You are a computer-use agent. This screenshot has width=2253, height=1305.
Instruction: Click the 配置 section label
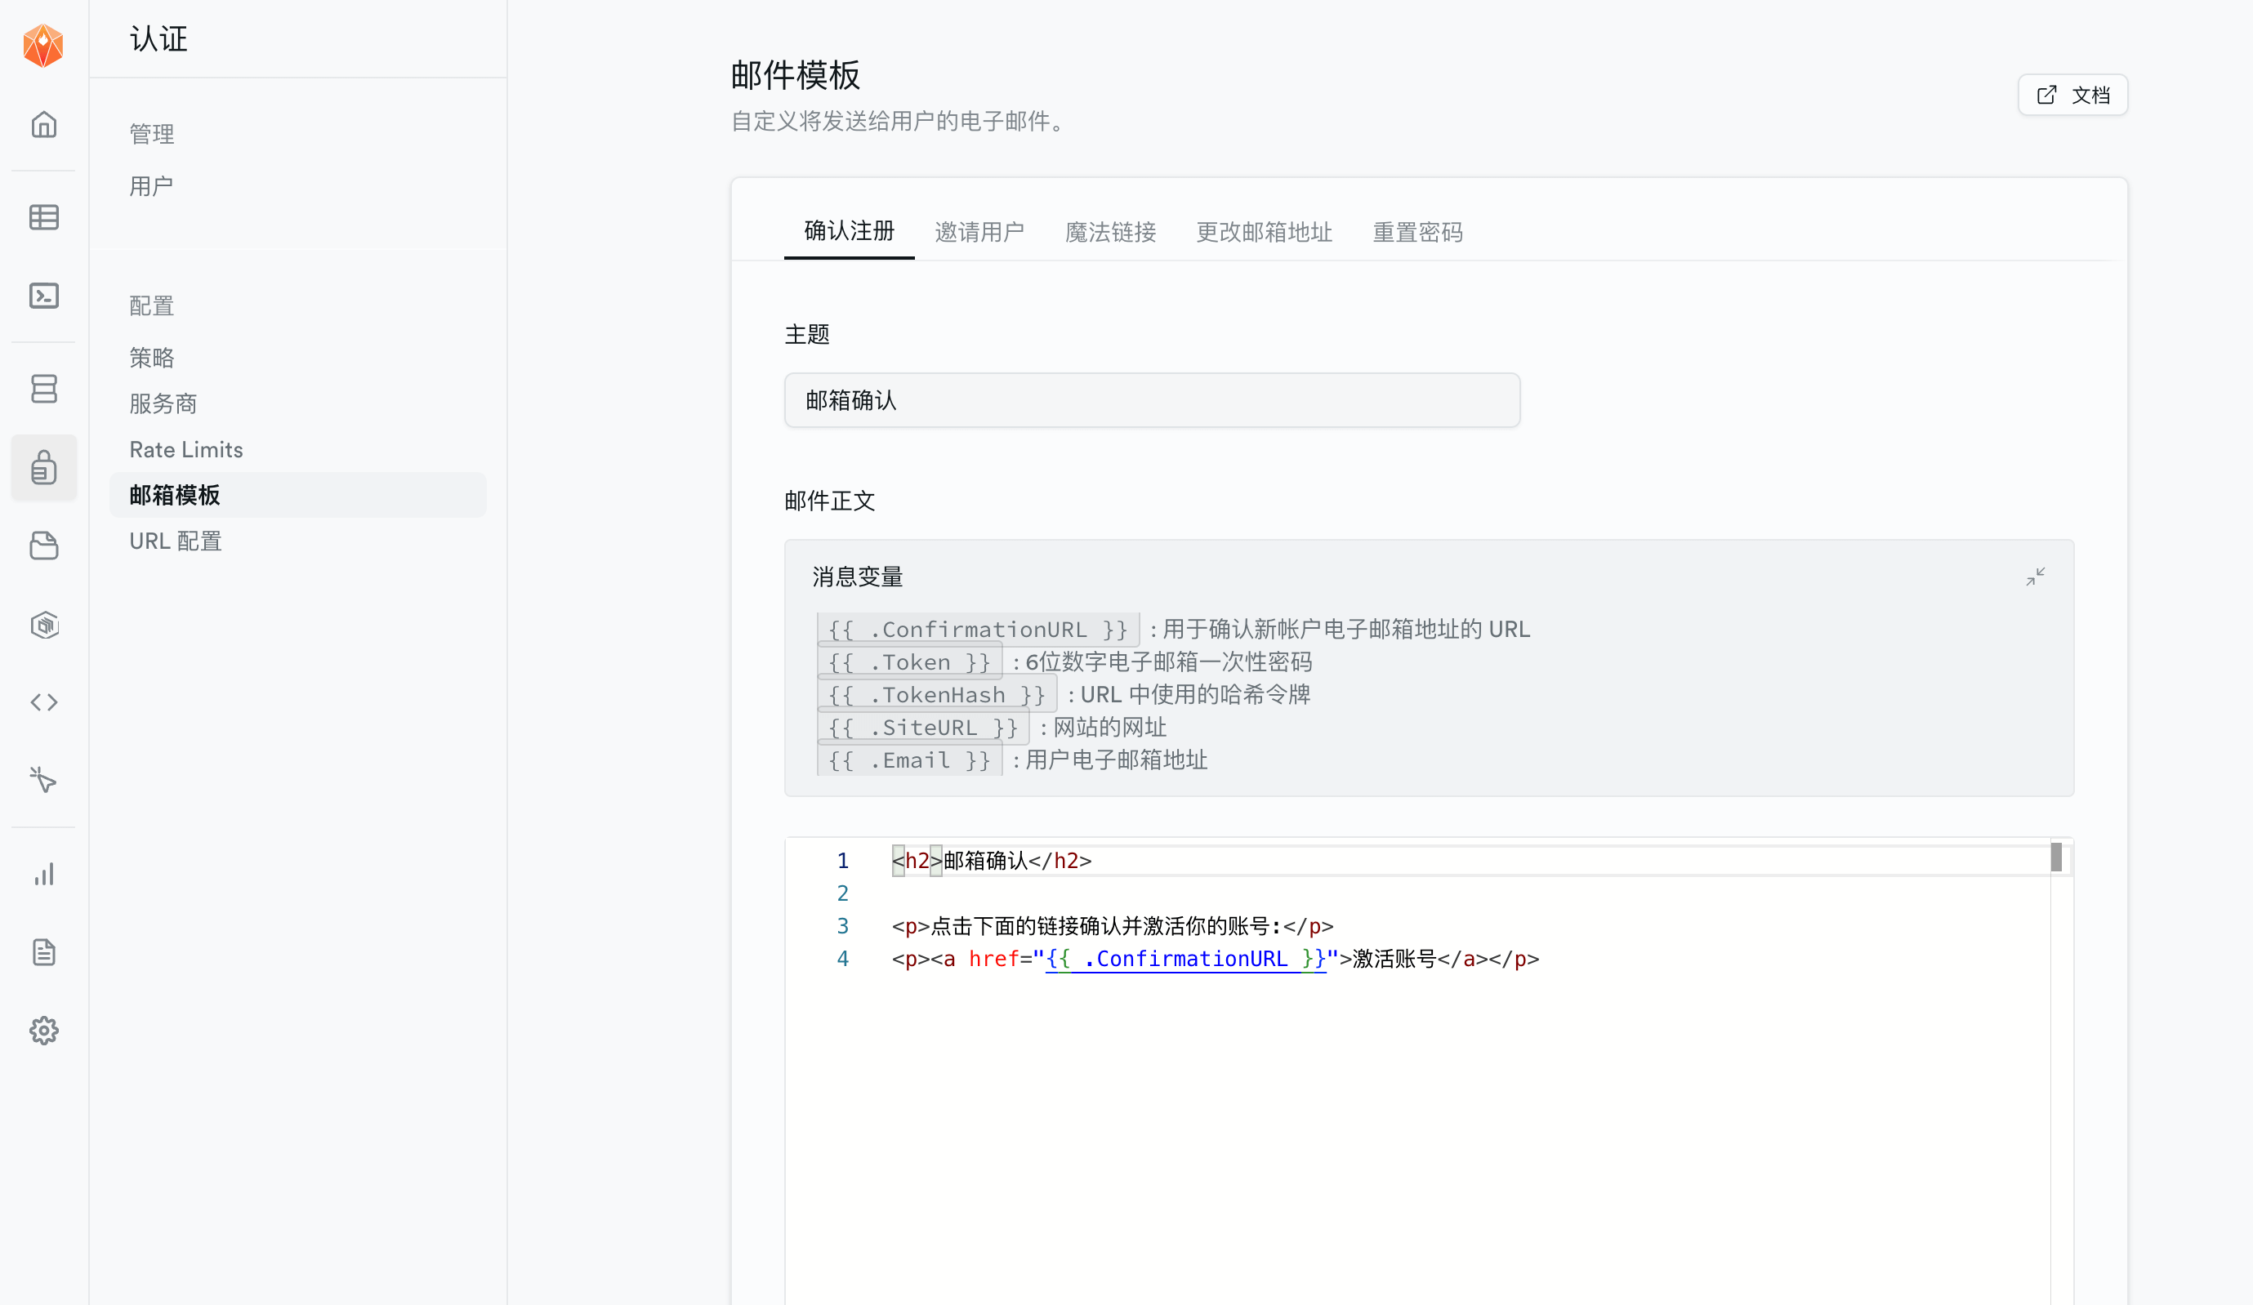click(151, 305)
